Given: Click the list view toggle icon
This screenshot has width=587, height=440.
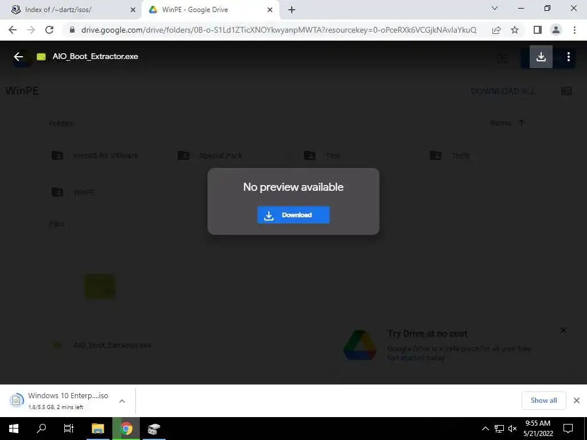Looking at the screenshot, I should [x=566, y=91].
